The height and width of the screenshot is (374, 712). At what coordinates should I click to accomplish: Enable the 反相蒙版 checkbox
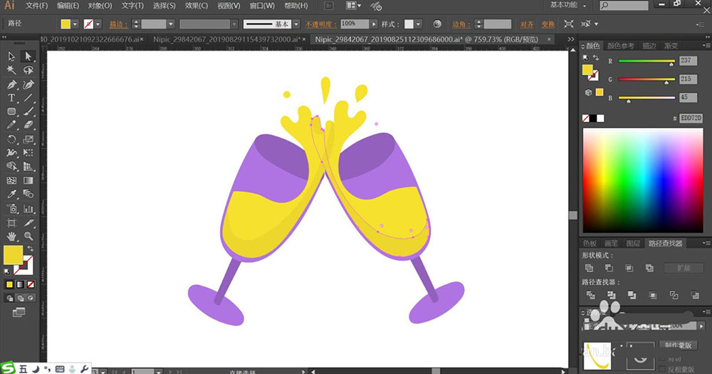click(x=664, y=368)
